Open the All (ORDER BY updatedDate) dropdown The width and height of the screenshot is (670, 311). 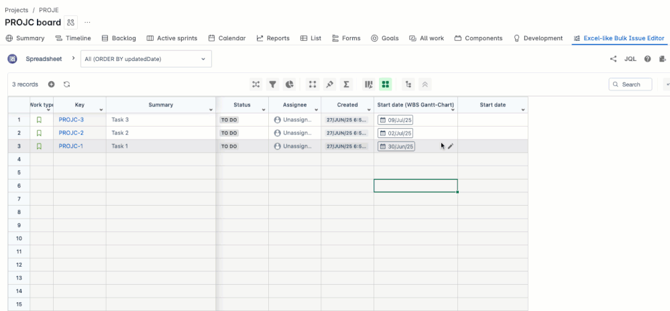[x=146, y=59]
